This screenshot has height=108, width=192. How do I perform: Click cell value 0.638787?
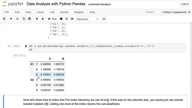tap(46, 90)
